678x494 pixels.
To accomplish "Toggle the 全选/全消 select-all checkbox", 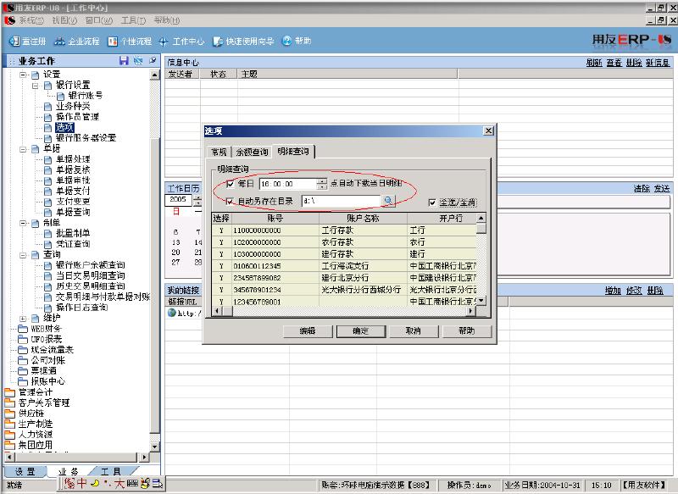I will [x=432, y=203].
